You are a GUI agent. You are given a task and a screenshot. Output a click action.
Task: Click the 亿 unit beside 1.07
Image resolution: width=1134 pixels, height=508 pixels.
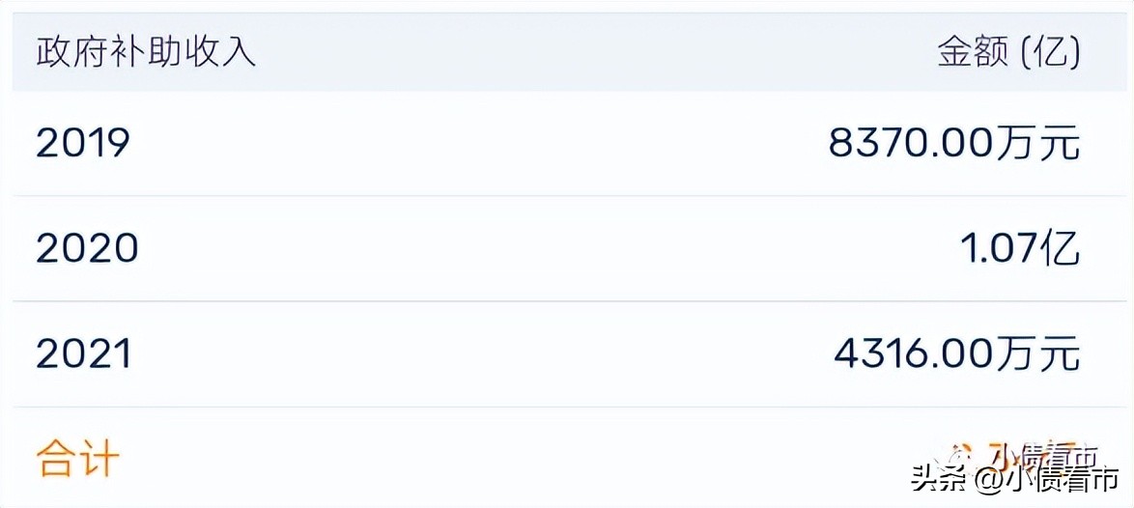point(1061,249)
